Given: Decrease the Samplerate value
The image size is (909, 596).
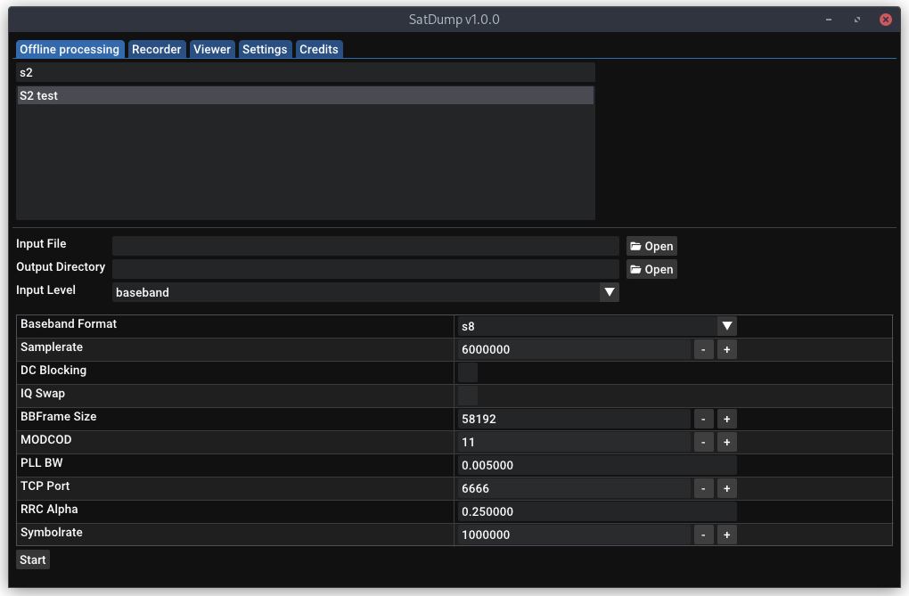Looking at the screenshot, I should click(x=703, y=349).
